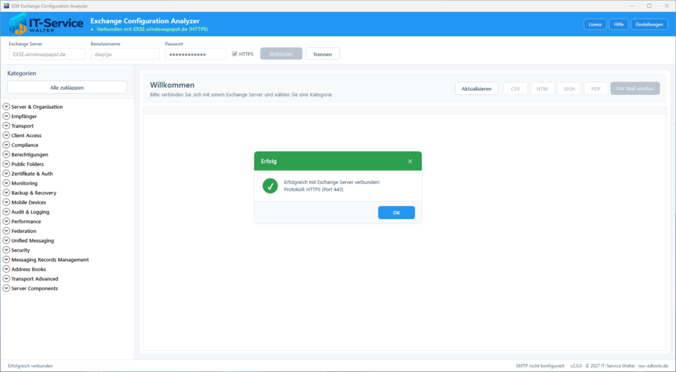Open the Hilfe page
Screen dimensions: 676x372
click(619, 24)
